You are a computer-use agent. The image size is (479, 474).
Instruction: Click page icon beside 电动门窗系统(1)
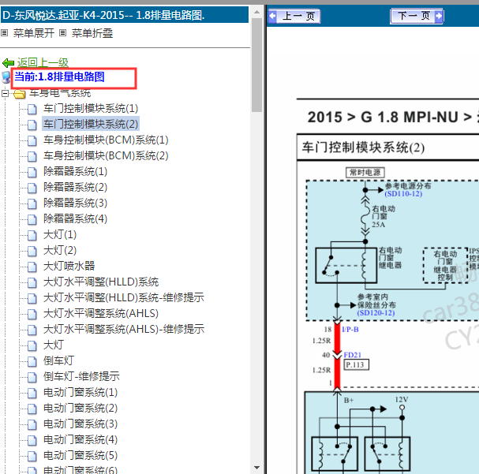[32, 393]
